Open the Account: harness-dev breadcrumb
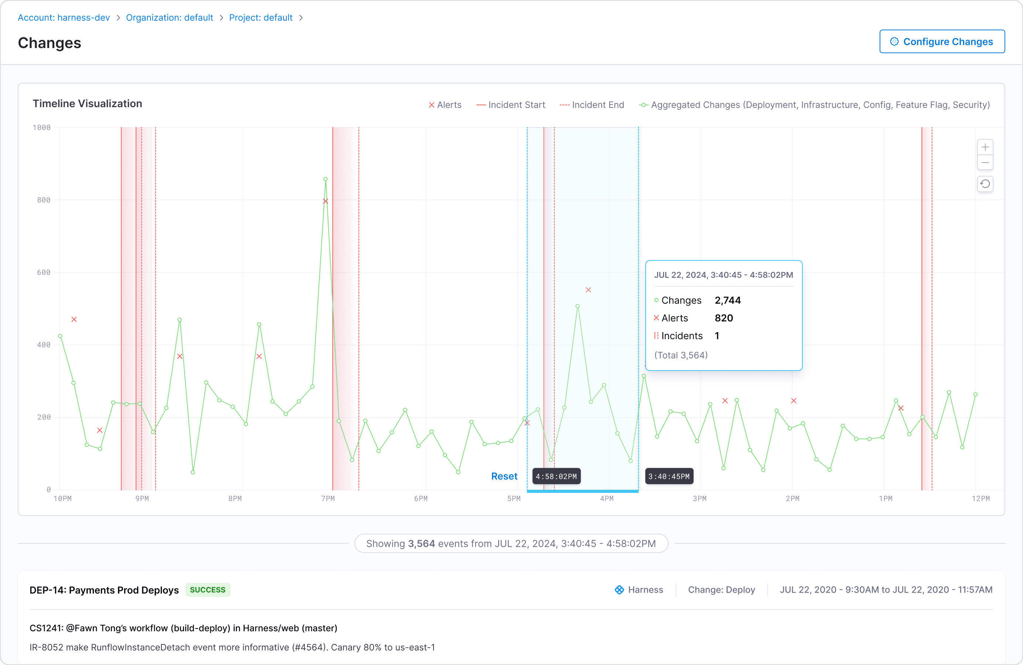 pyautogui.click(x=64, y=18)
